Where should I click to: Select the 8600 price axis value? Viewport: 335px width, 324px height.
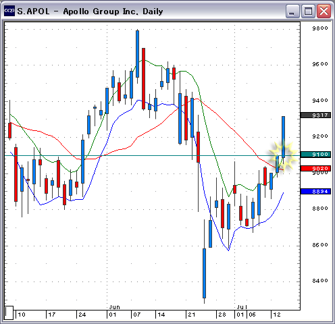point(320,245)
